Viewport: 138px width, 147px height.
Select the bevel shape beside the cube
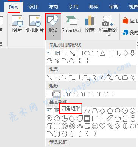pos(57,126)
